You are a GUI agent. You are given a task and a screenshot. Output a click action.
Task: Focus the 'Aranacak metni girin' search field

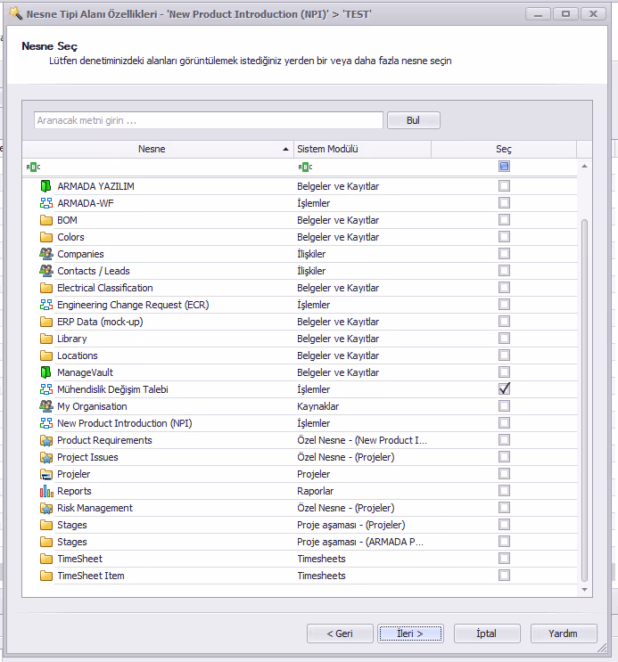click(209, 120)
